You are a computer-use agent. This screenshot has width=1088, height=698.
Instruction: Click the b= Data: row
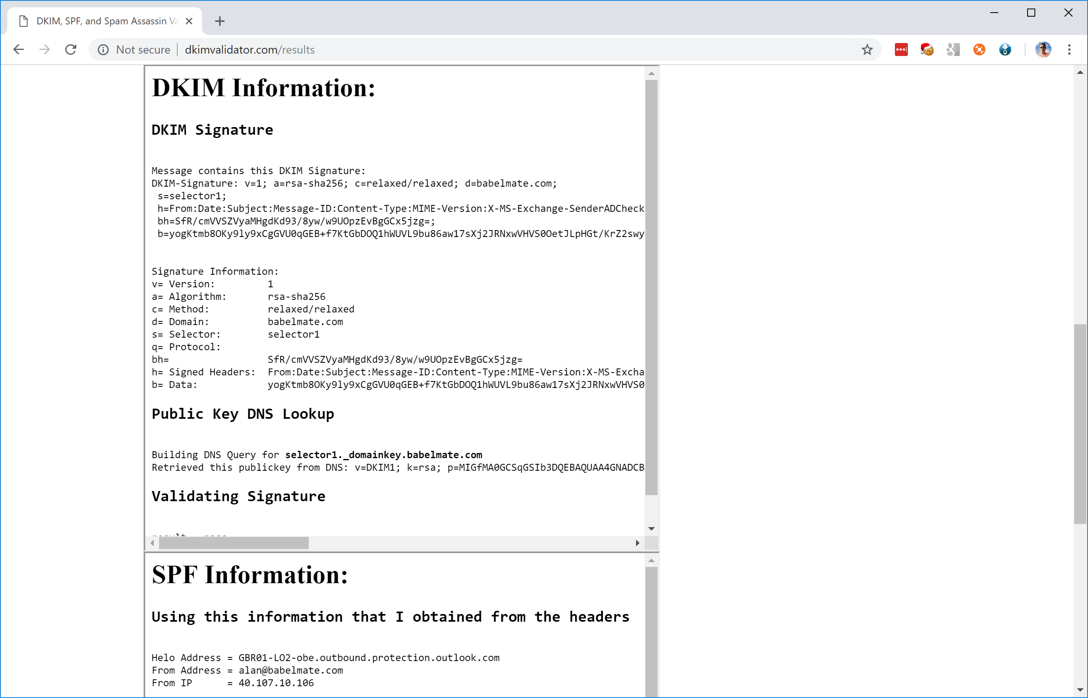pyautogui.click(x=398, y=385)
